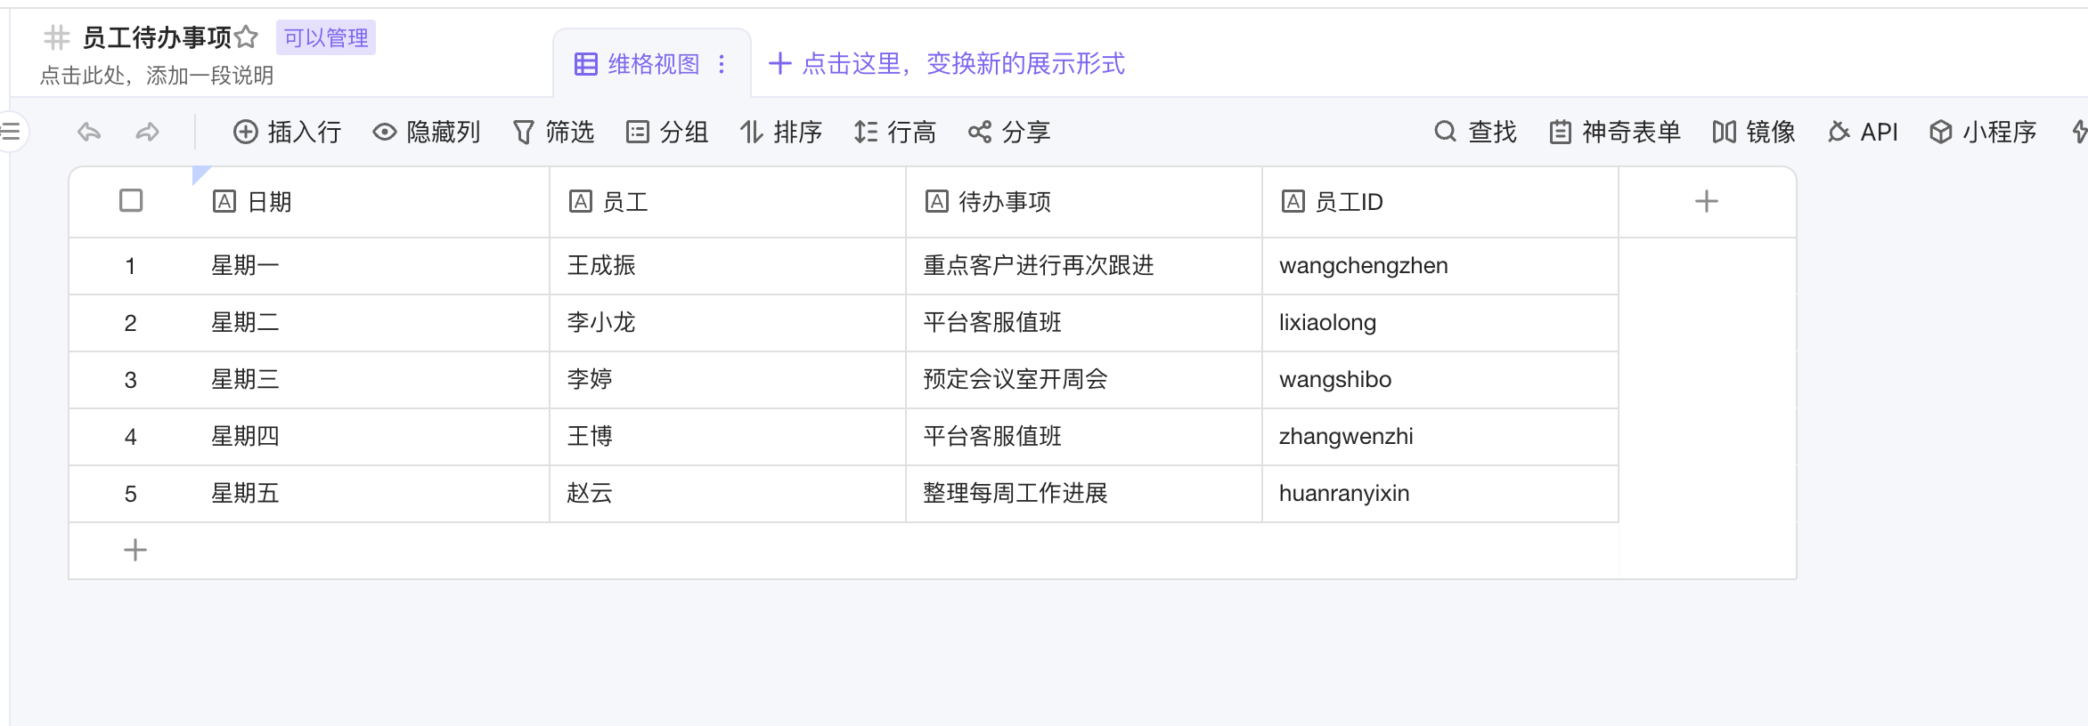
Task: Select the cell 星期四
Action: coord(371,437)
